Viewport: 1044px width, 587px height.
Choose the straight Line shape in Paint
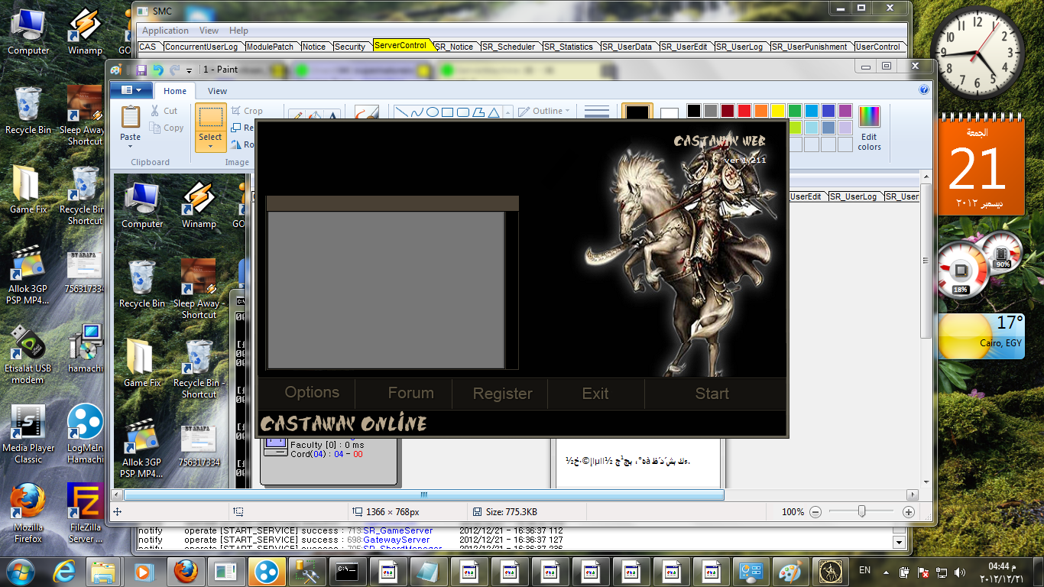pos(401,112)
